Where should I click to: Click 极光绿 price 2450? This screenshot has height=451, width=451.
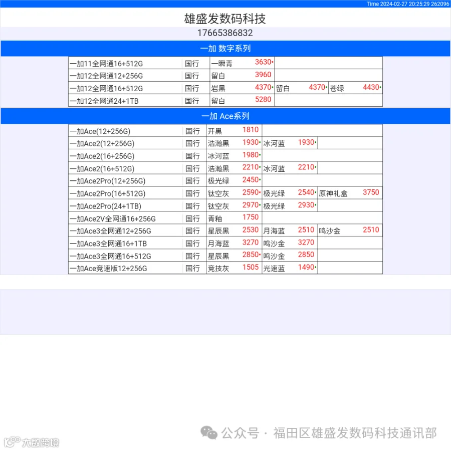coord(250,180)
